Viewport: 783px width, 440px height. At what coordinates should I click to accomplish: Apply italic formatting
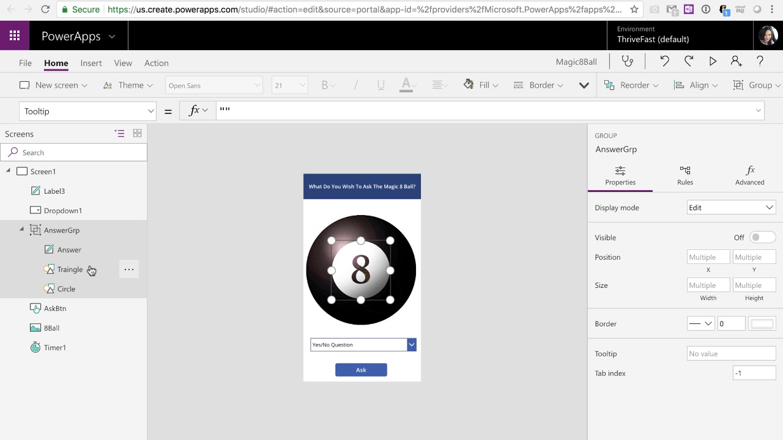[355, 86]
